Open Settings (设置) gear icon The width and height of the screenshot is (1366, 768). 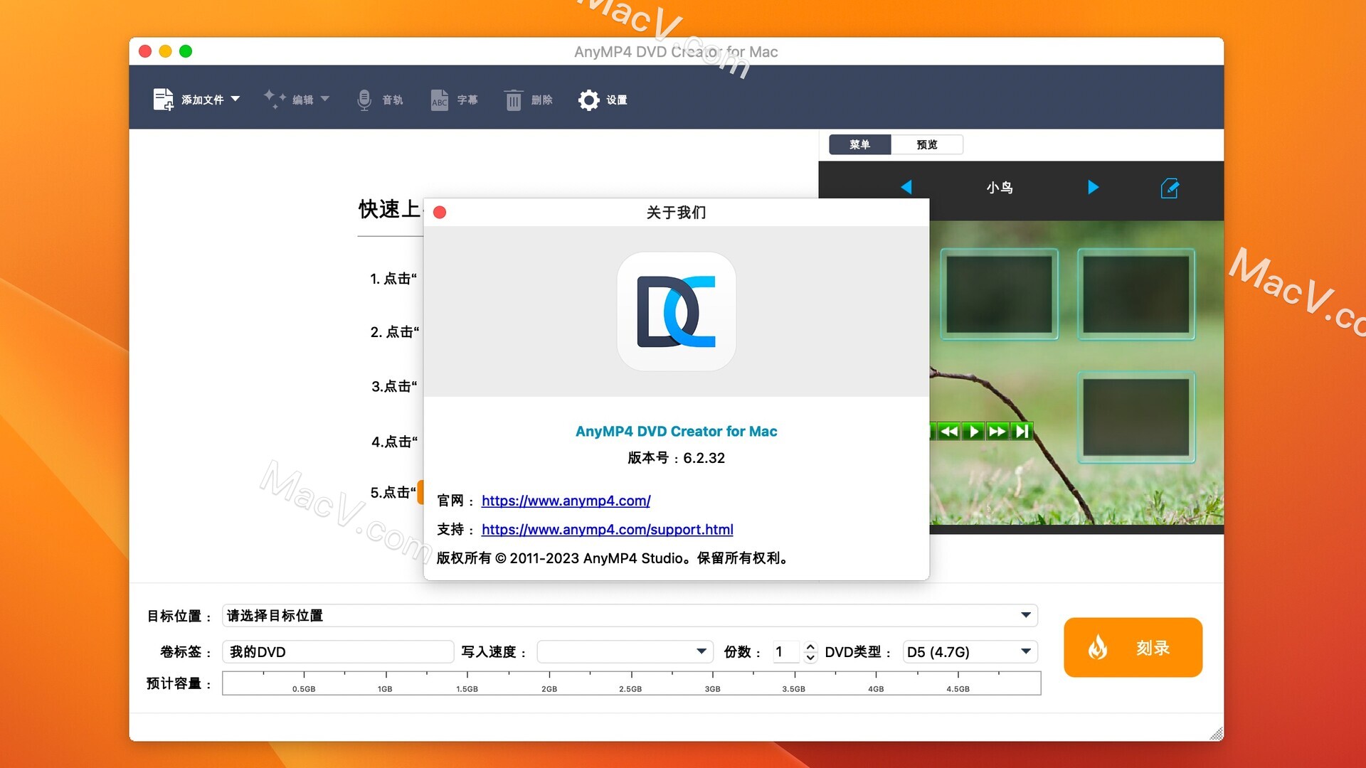(x=589, y=100)
